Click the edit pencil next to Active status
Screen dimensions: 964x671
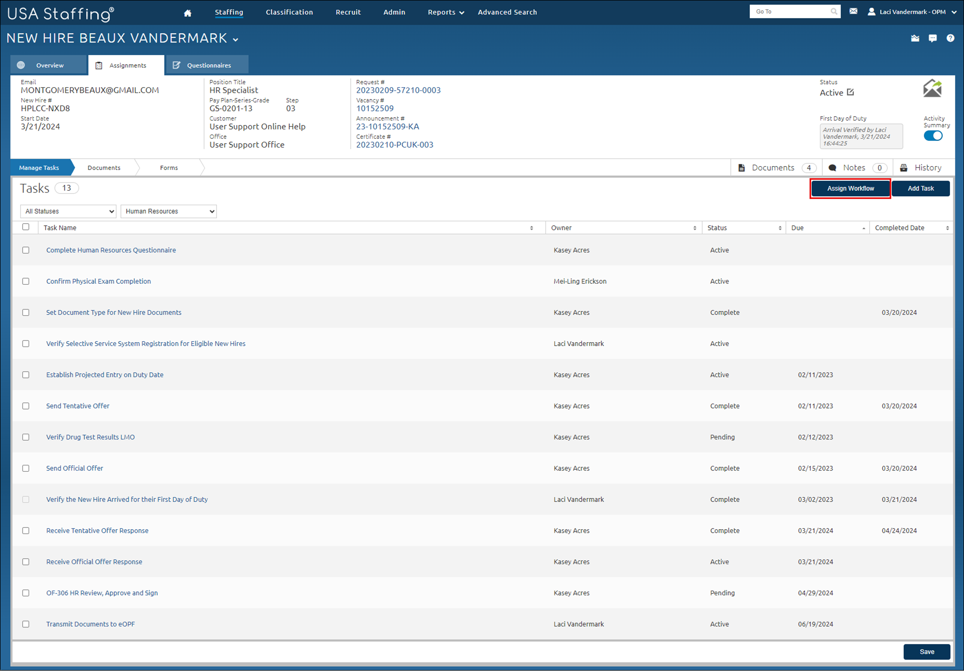coord(851,92)
